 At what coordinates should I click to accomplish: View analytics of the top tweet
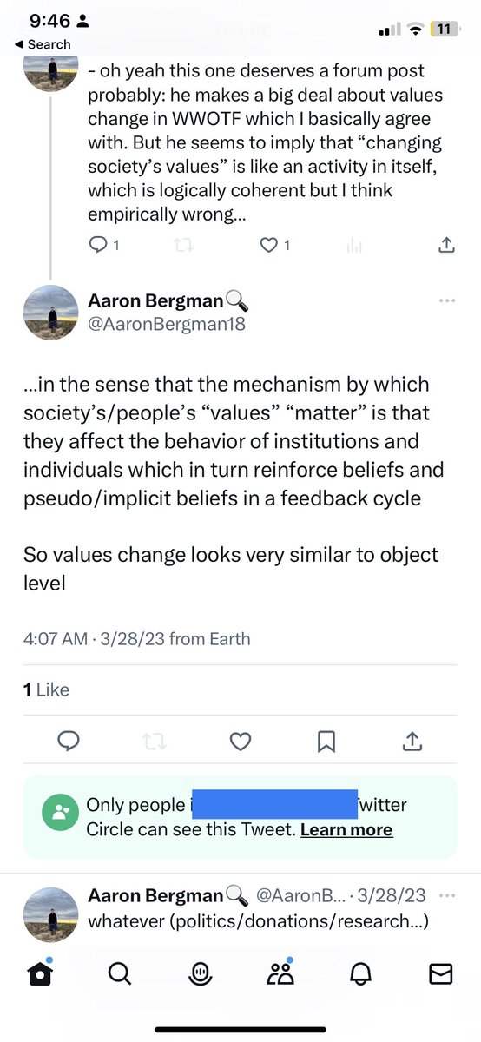tap(354, 246)
